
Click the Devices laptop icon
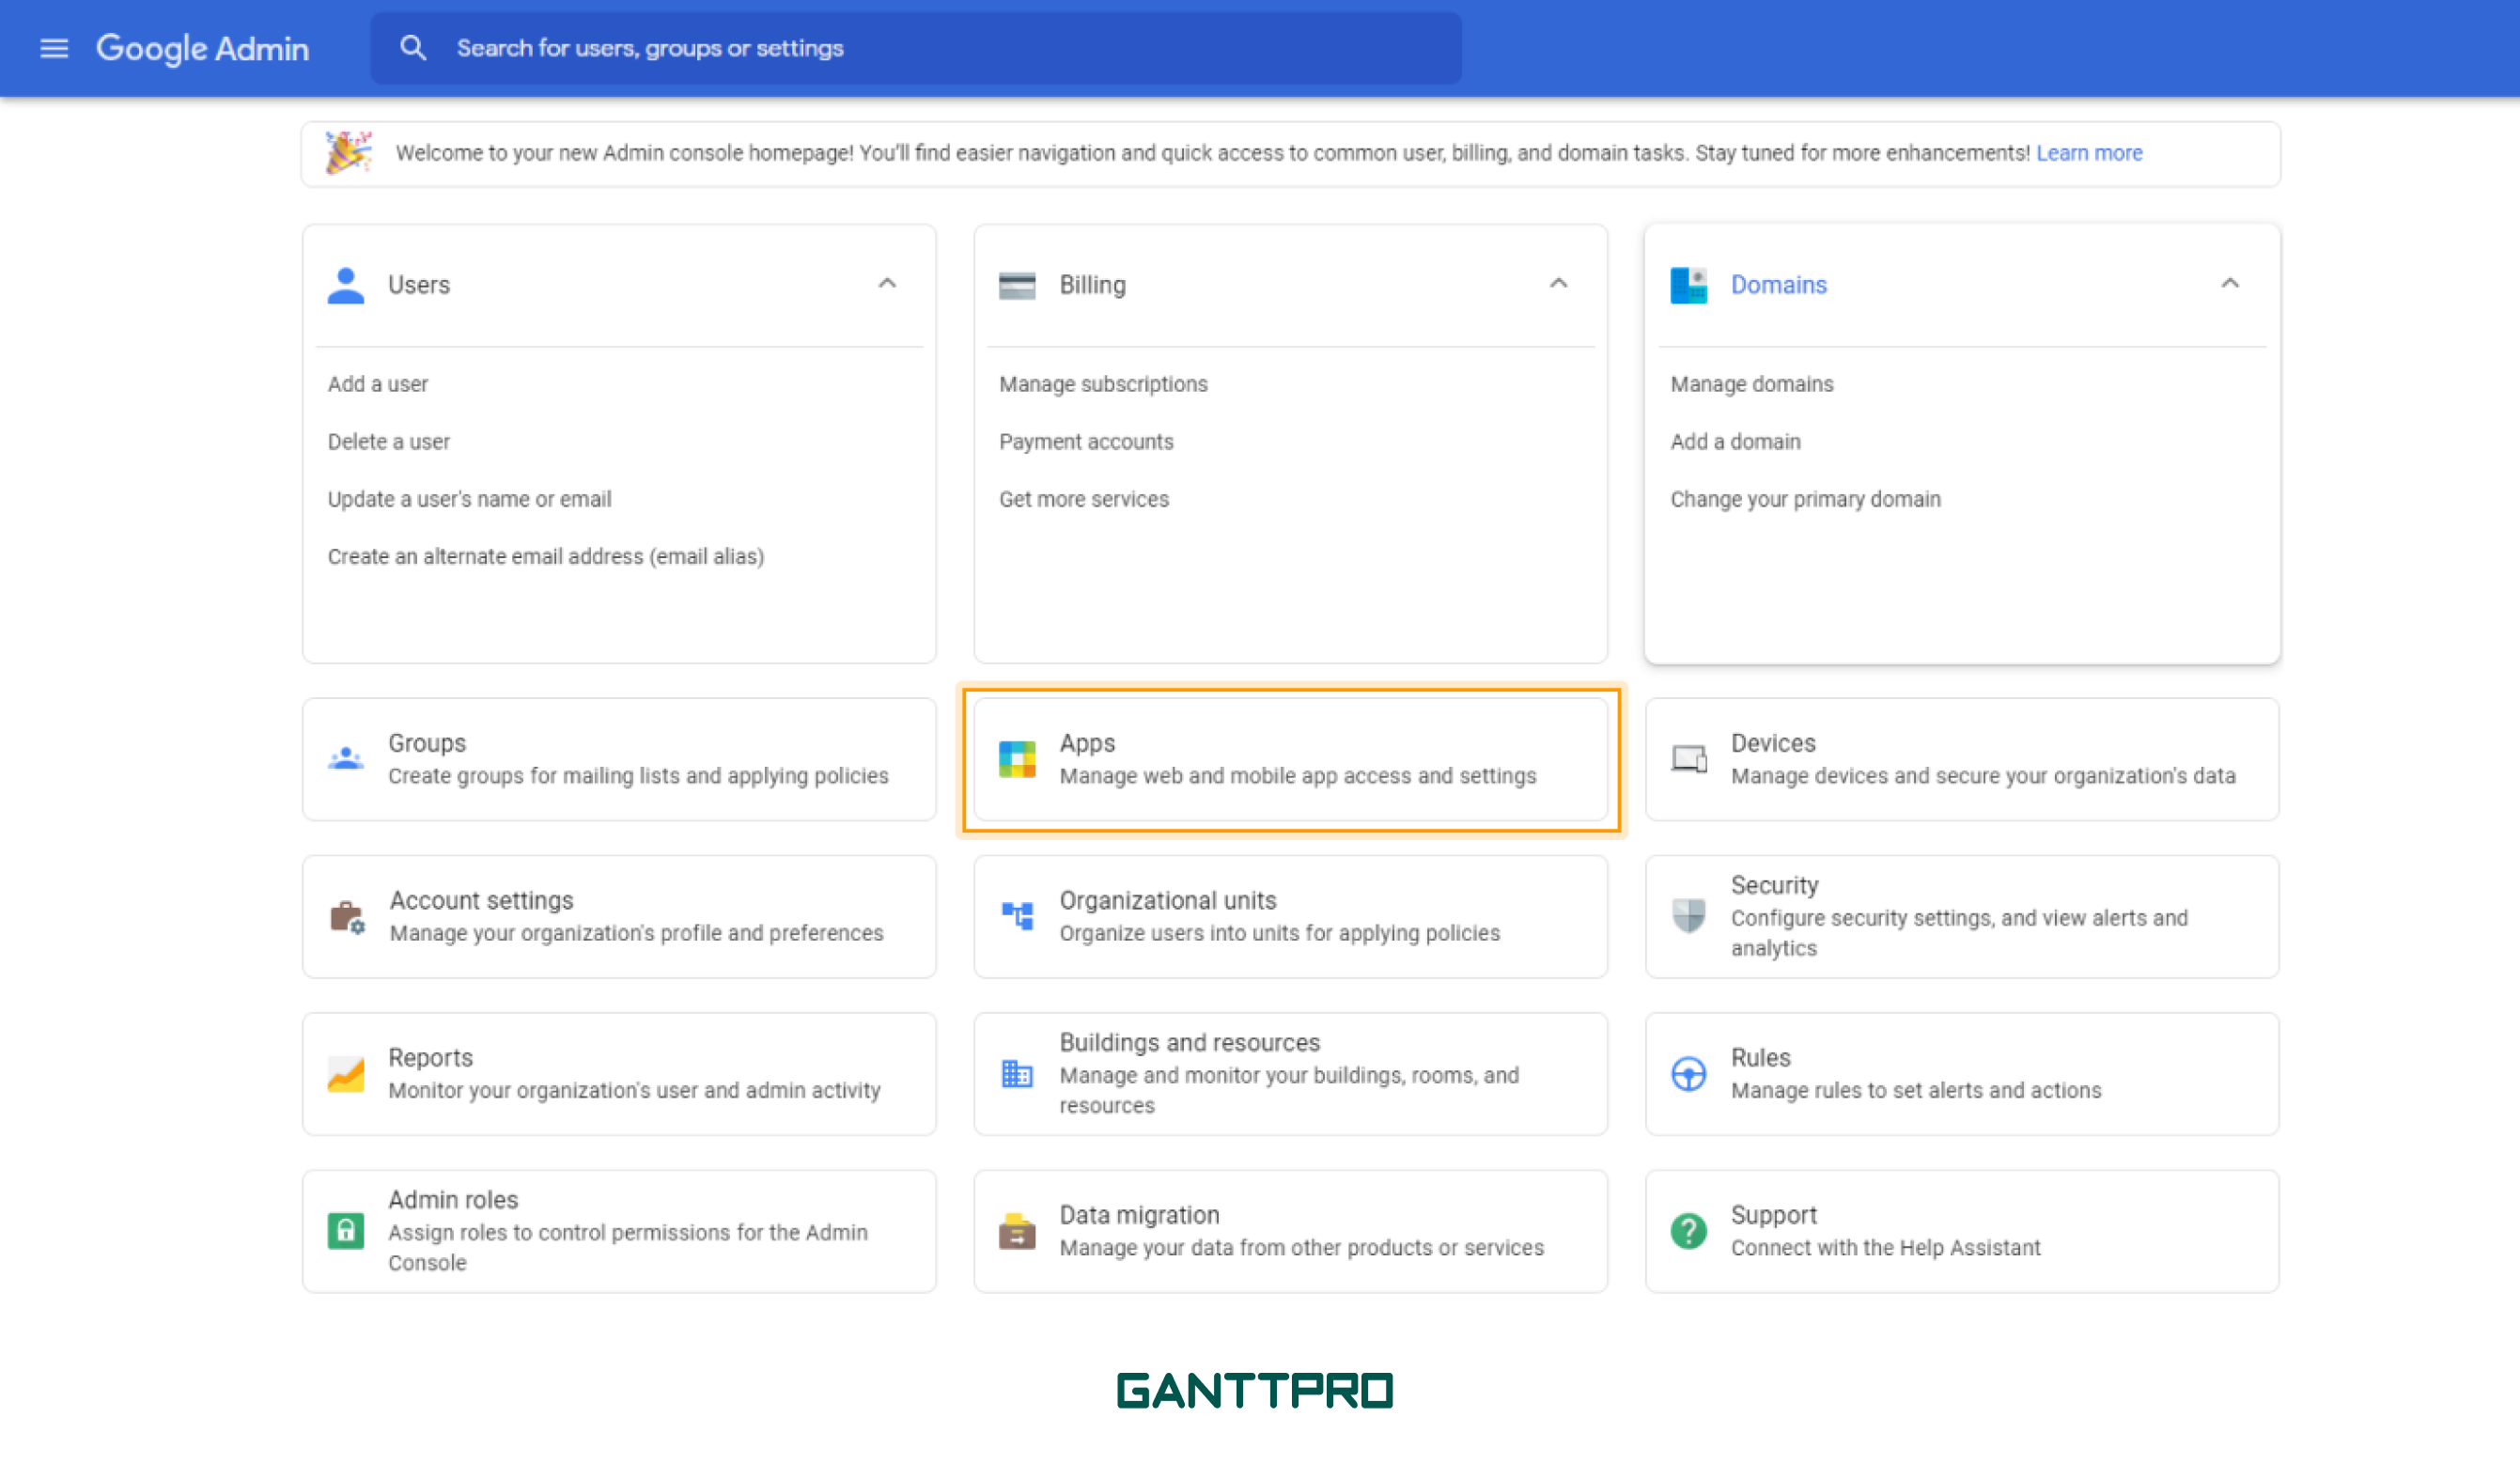(1689, 759)
